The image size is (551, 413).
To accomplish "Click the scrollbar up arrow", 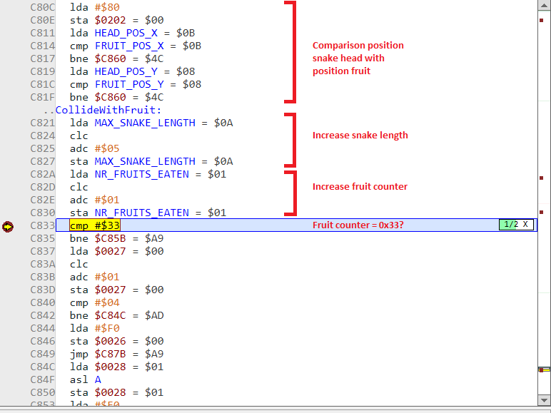I will point(544,5).
